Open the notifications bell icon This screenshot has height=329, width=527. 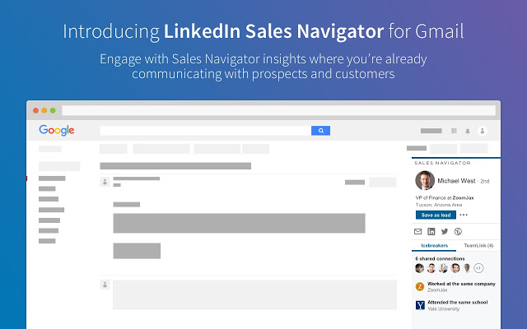click(x=468, y=131)
